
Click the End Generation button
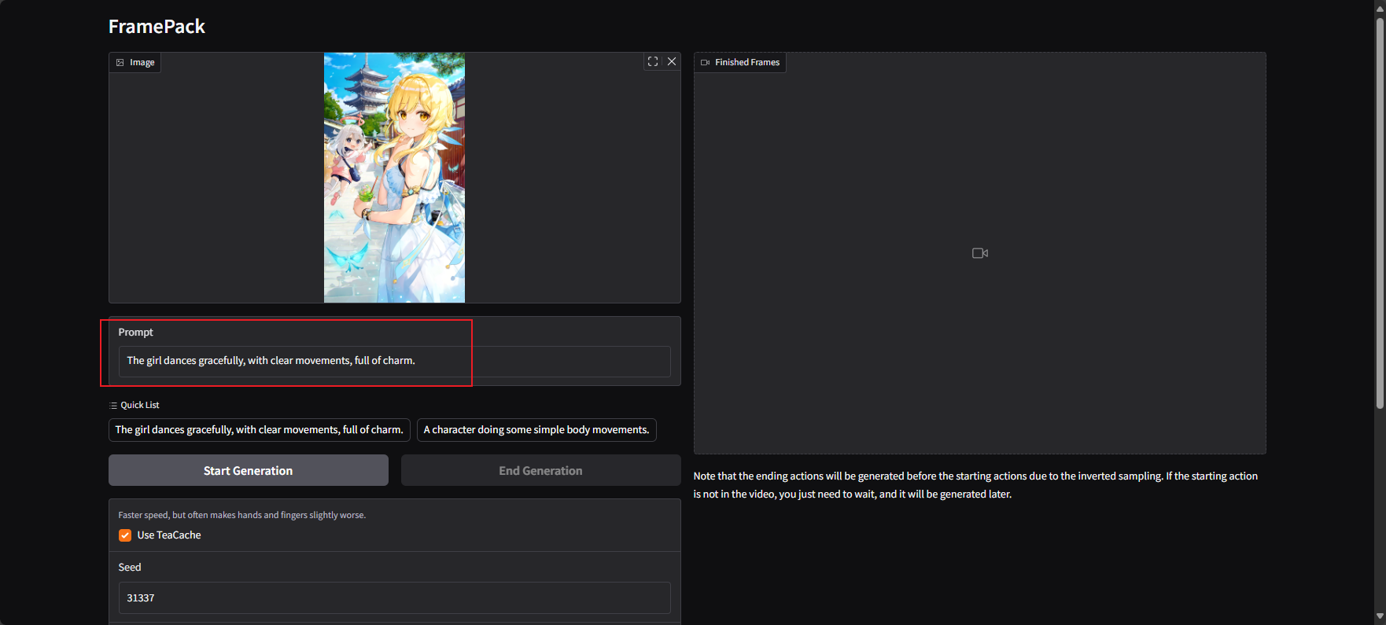[541, 470]
